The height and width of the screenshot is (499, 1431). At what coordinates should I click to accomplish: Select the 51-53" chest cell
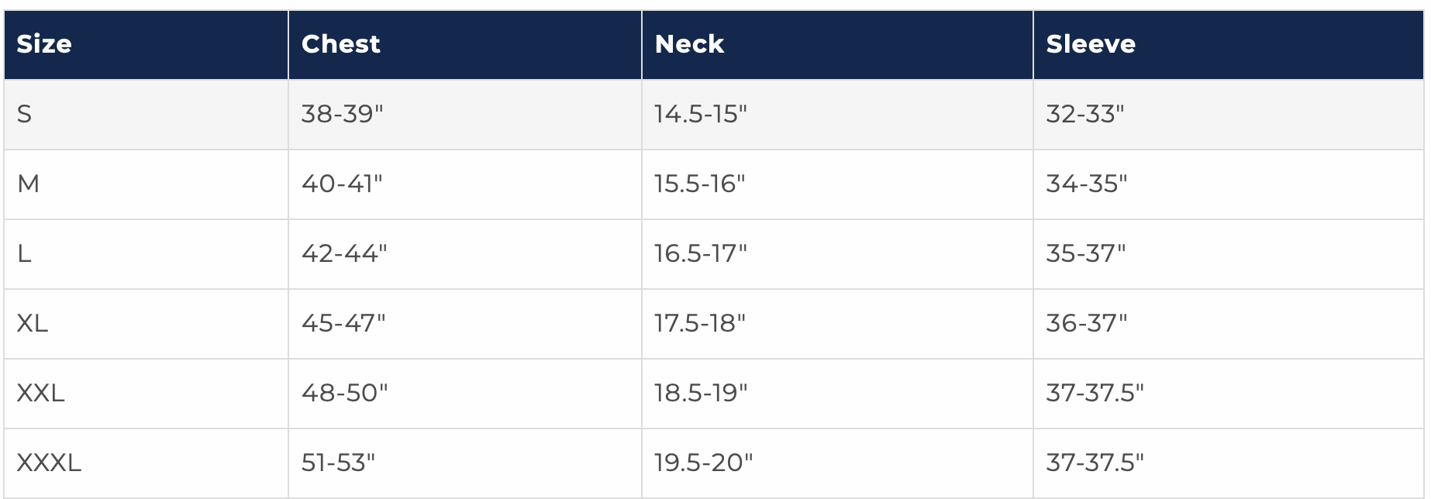(338, 463)
